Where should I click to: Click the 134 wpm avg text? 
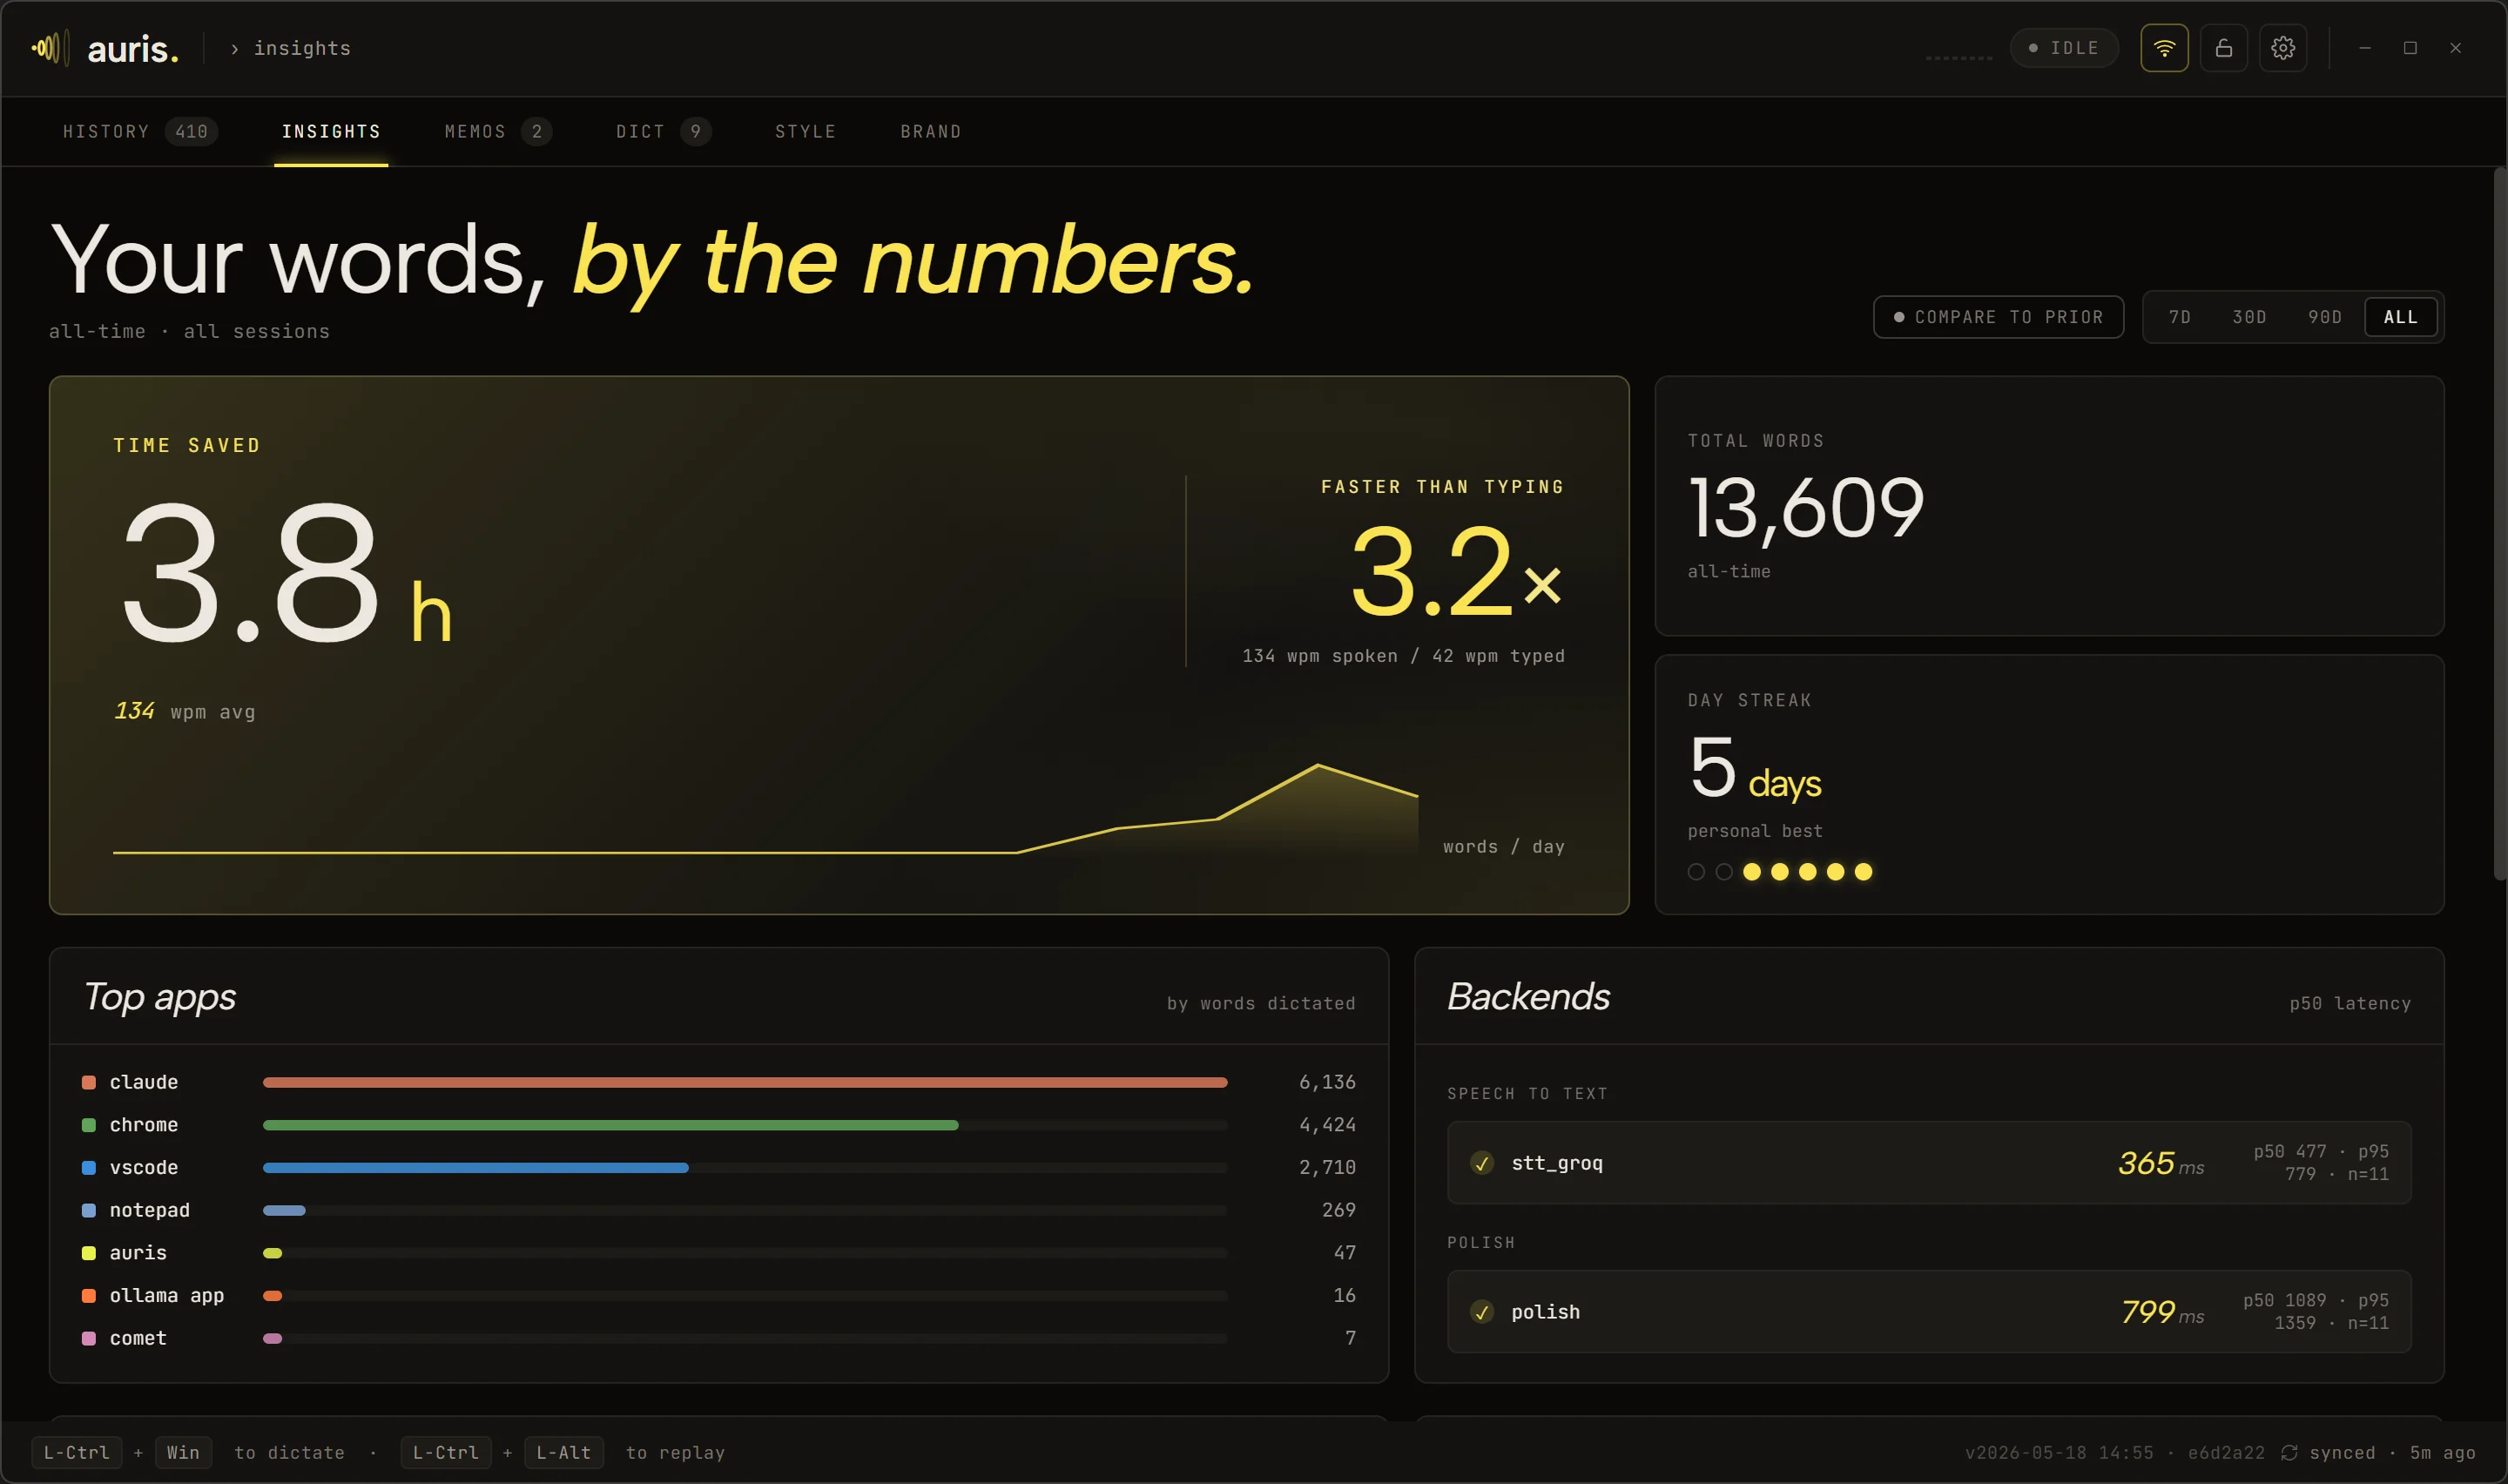tap(185, 712)
